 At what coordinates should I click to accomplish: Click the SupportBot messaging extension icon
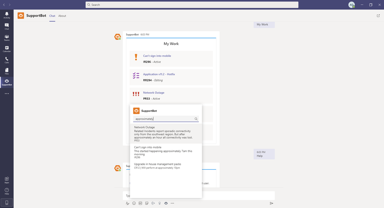166,203
